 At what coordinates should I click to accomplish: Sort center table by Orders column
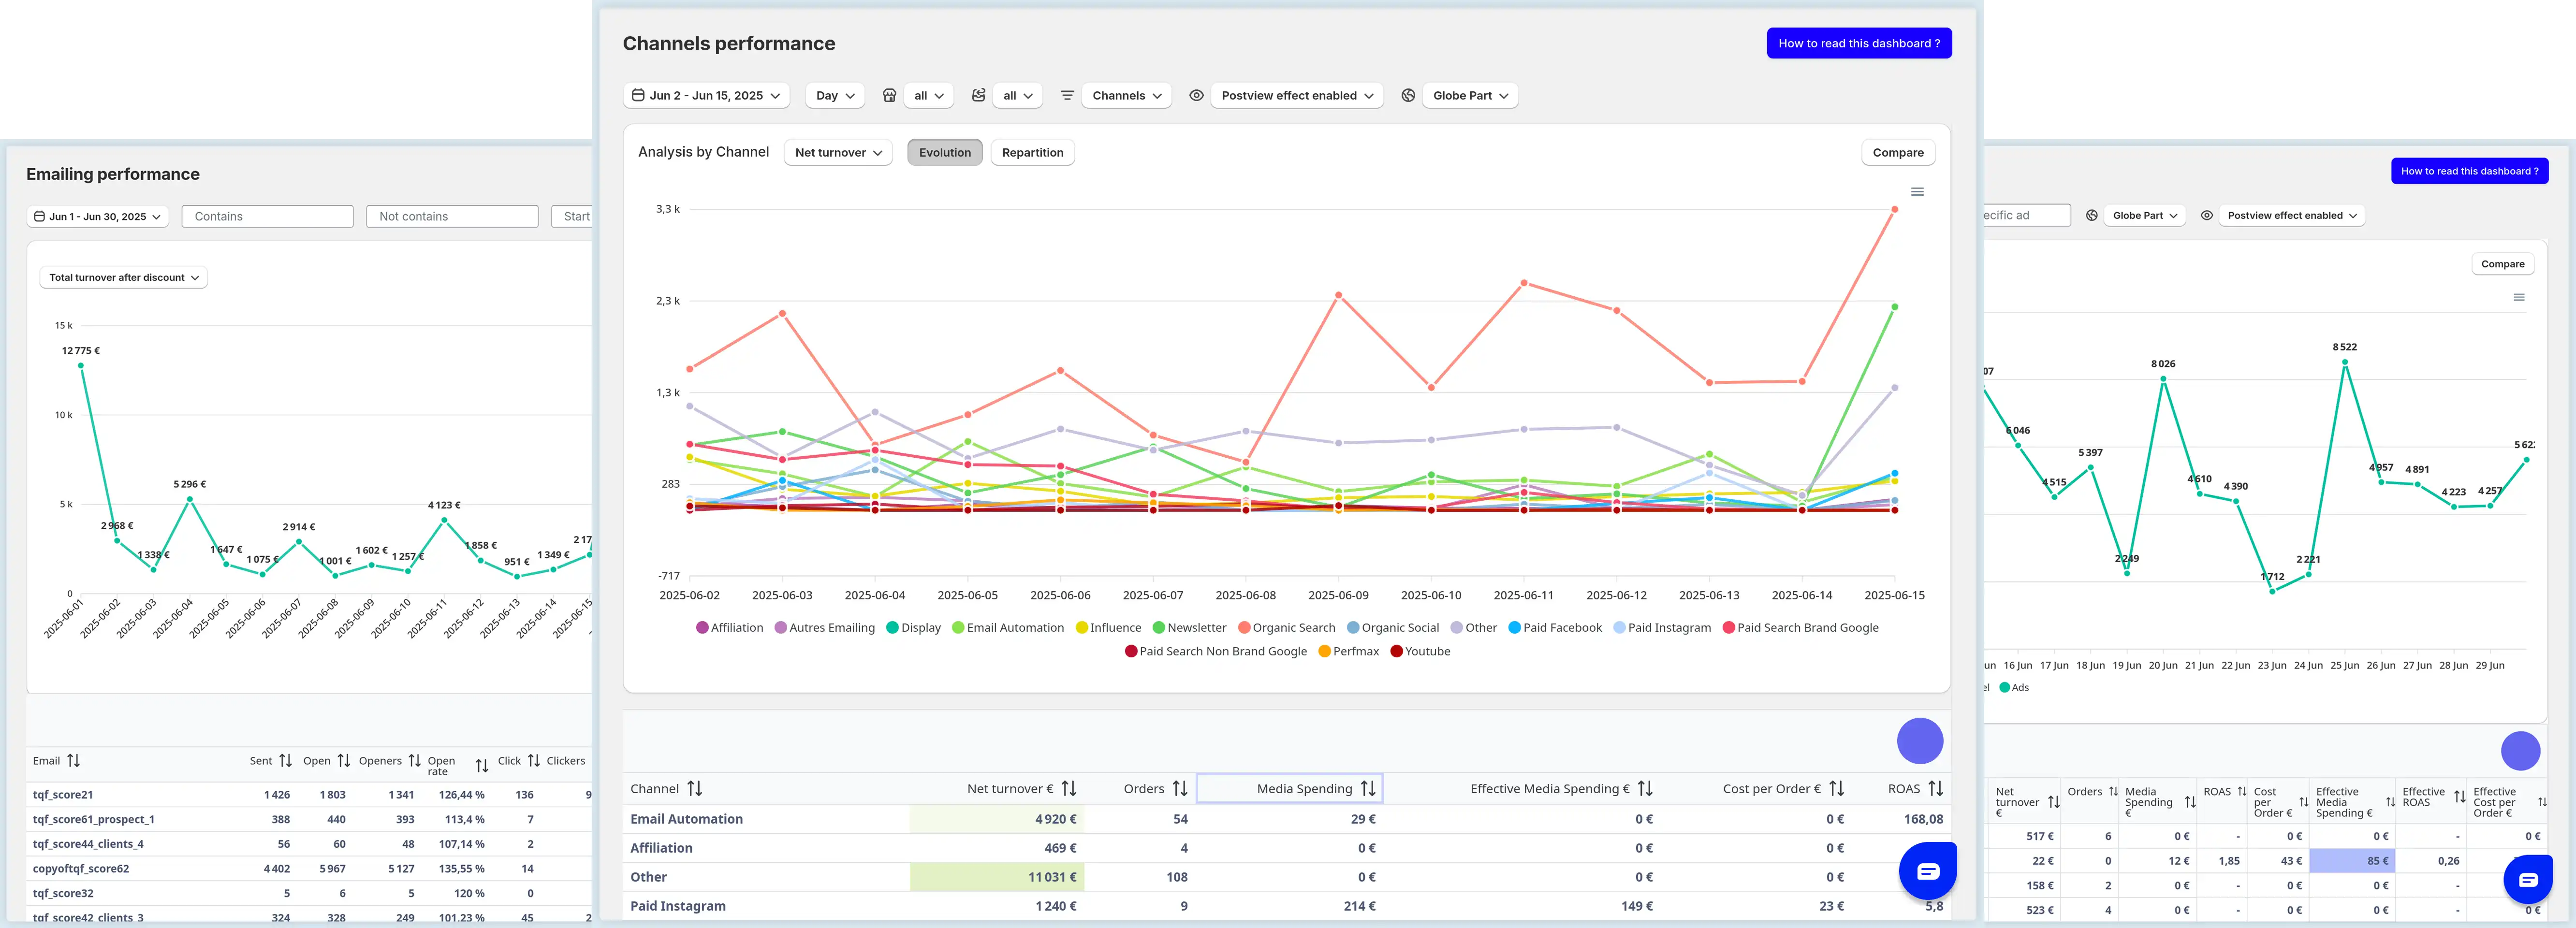coord(1180,789)
